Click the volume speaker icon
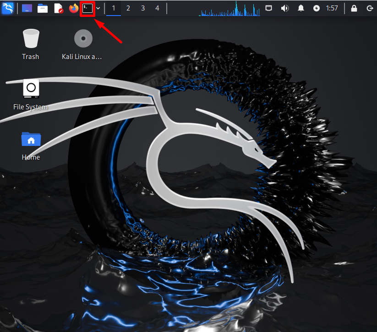377x332 pixels. pos(284,8)
